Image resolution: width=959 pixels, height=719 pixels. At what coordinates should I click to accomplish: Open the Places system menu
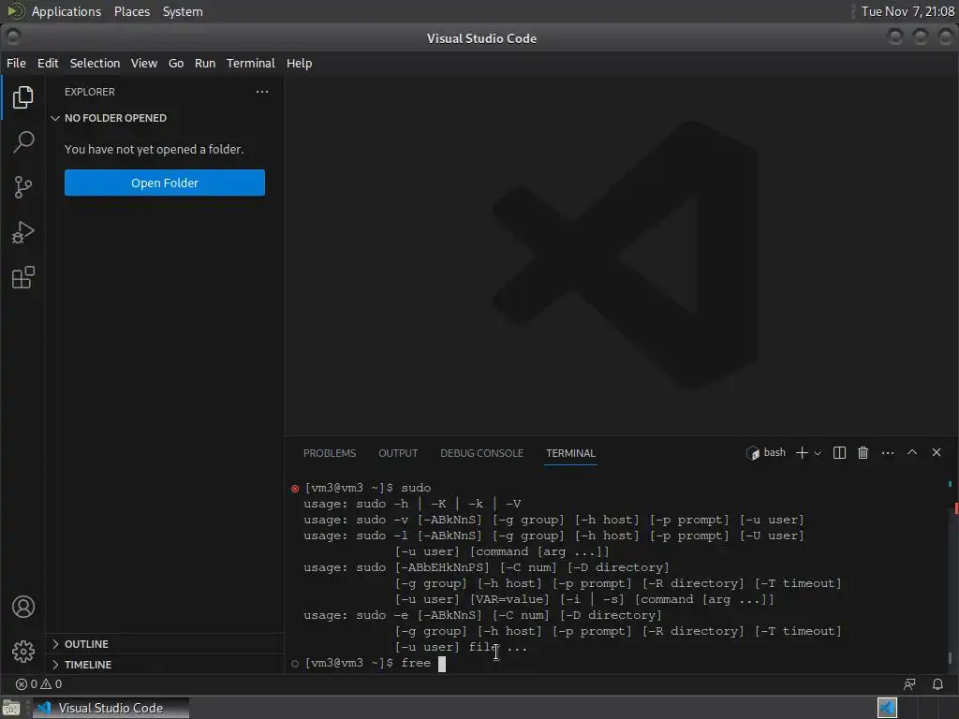[x=132, y=11]
